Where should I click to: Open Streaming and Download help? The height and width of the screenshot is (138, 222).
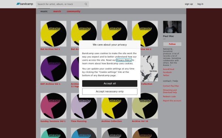(170, 91)
